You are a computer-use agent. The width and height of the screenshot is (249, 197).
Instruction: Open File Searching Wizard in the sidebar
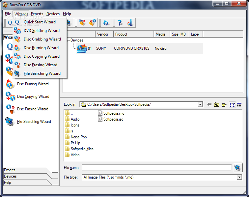point(28,122)
